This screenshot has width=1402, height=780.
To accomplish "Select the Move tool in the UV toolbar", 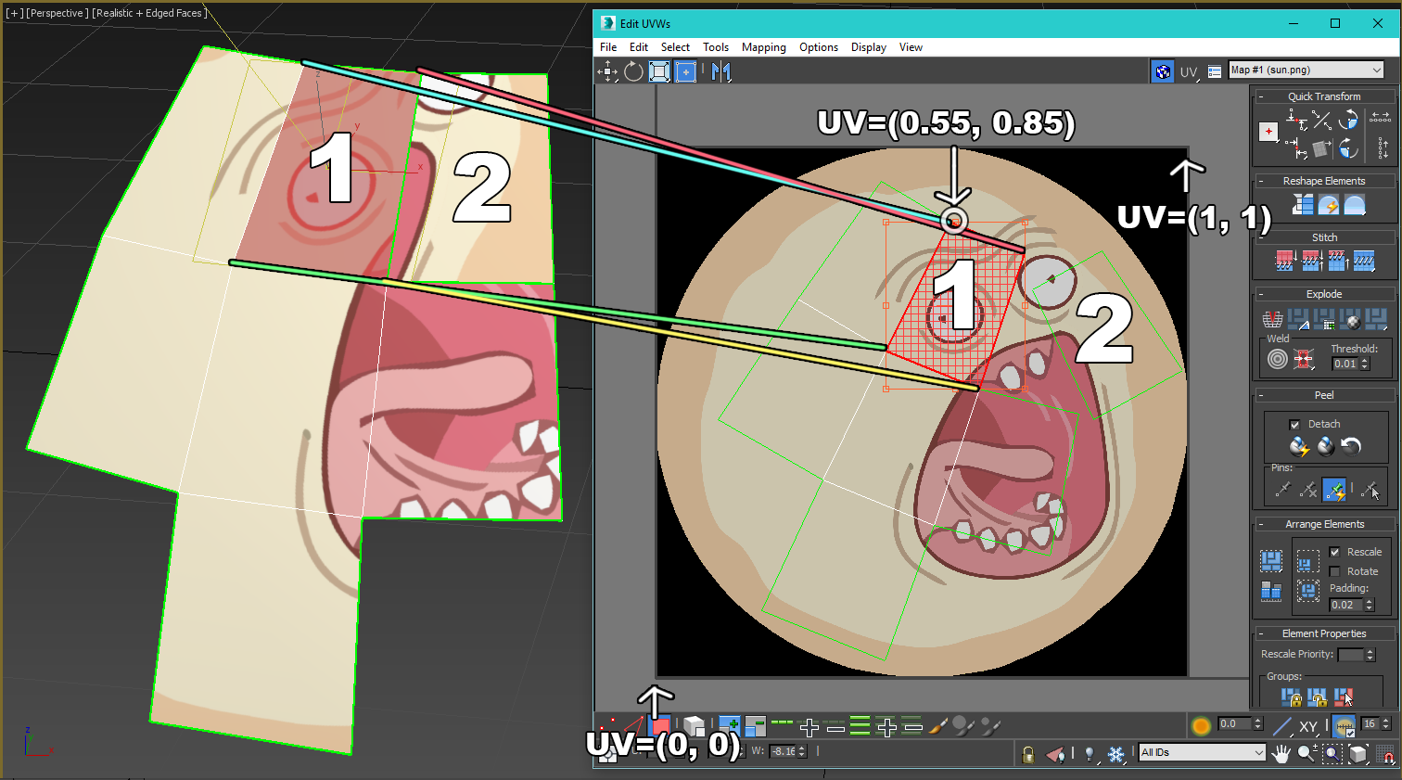I will coord(607,71).
